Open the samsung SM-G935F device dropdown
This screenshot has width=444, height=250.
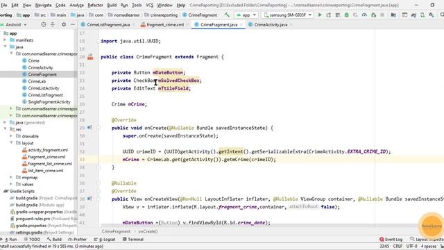(287, 15)
